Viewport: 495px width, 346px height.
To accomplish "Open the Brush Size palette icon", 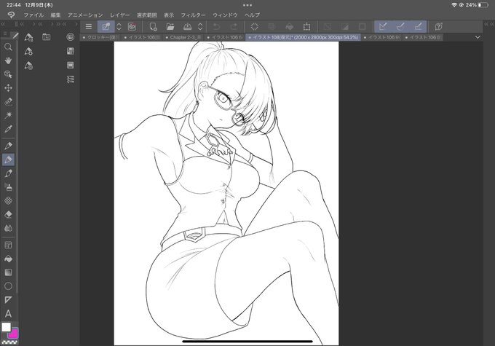I will coord(28,66).
